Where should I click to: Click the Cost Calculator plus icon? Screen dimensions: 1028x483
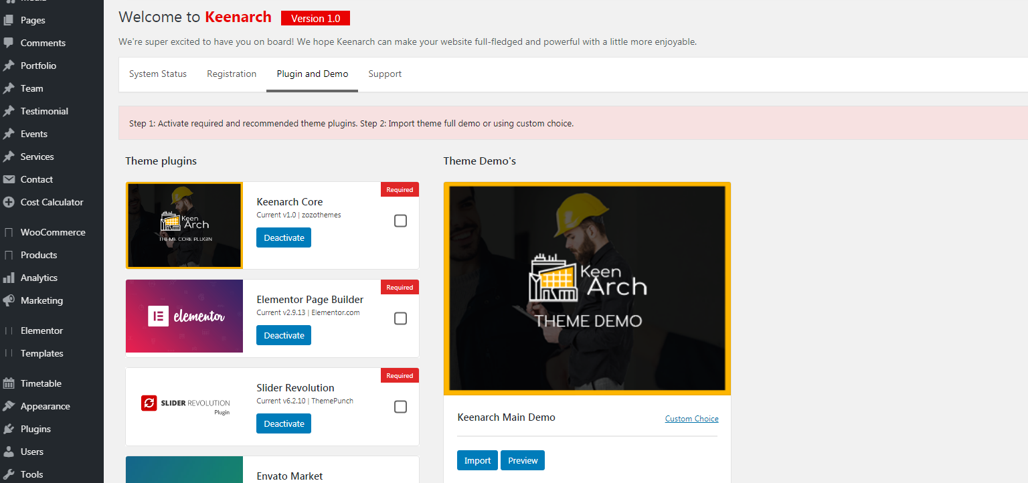click(x=9, y=202)
